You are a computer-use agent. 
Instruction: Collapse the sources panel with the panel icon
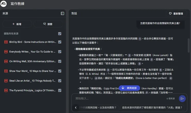coord(62,13)
